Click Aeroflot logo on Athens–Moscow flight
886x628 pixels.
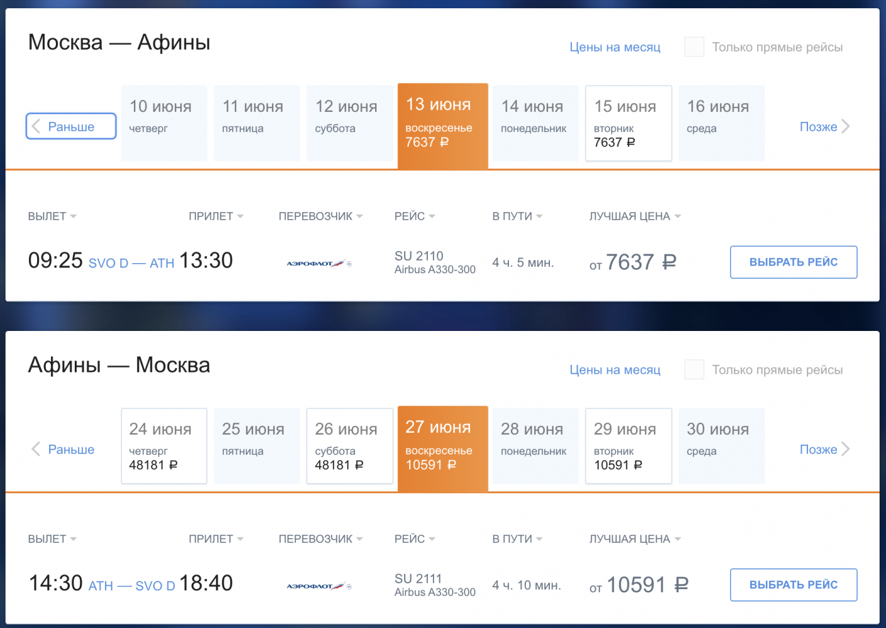(319, 587)
